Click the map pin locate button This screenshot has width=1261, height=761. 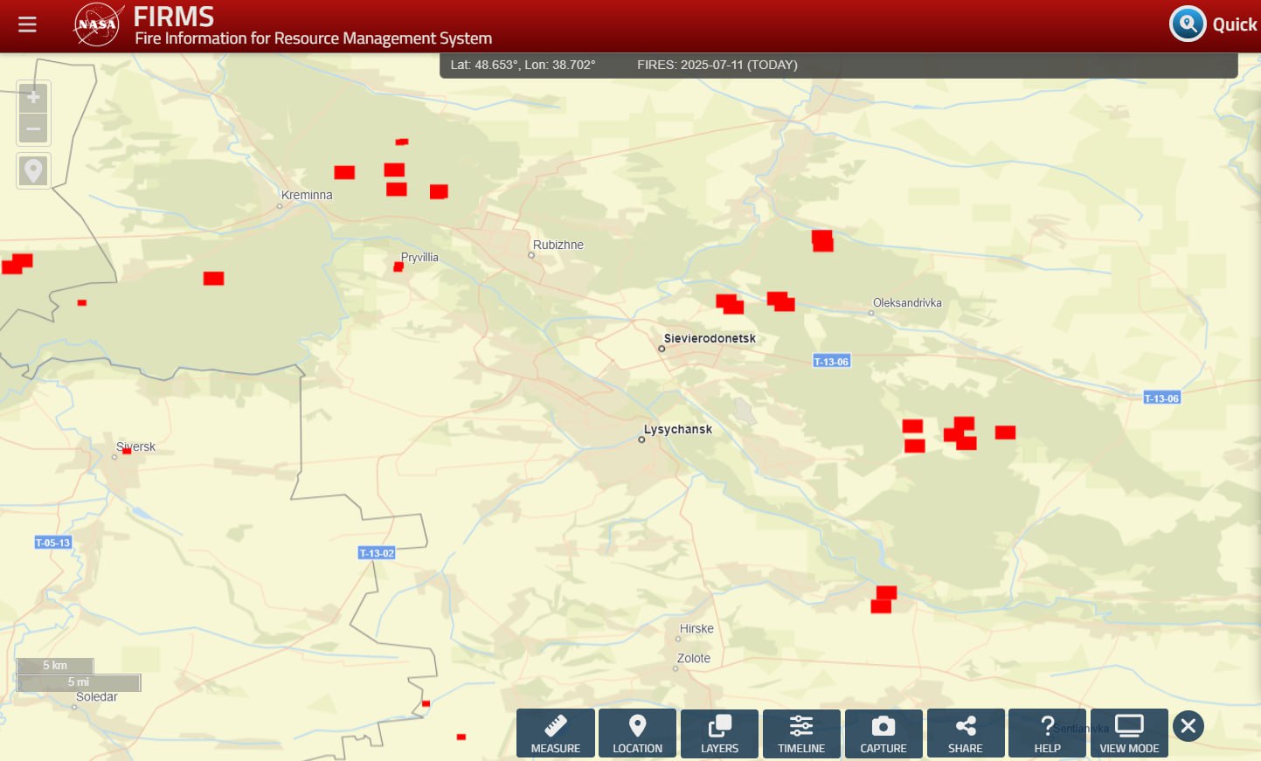(x=33, y=170)
